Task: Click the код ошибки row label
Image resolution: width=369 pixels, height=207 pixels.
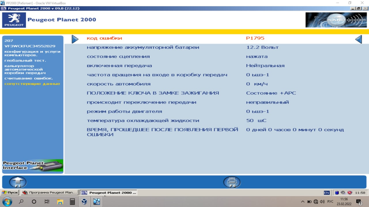Action: pyautogui.click(x=104, y=38)
